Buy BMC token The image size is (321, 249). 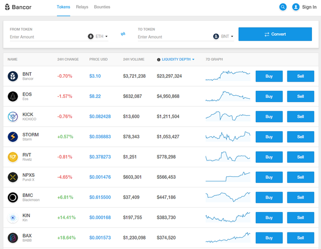coord(269,197)
